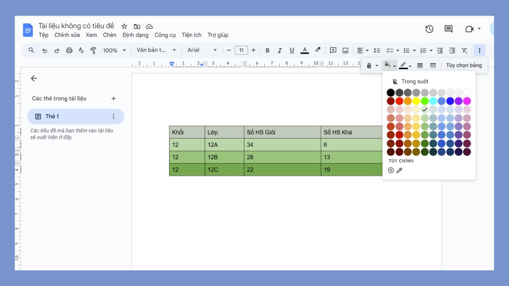Open the Arial font dropdown
The image size is (509, 286).
(x=202, y=50)
